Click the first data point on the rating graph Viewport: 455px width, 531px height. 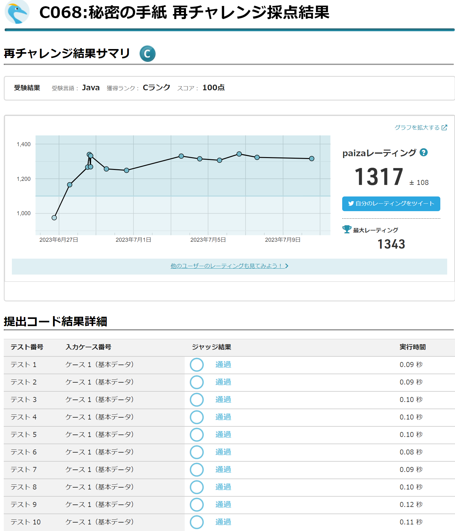(54, 218)
